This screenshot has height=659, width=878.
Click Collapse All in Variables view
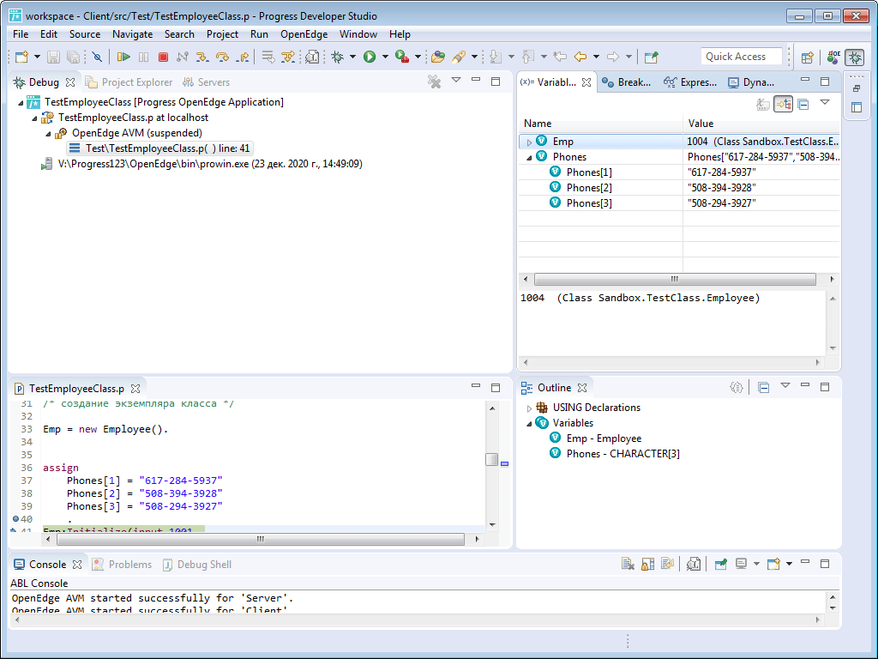[803, 104]
